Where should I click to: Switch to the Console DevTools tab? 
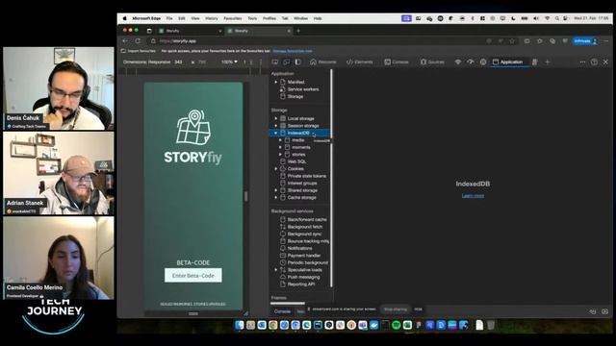[x=397, y=62]
